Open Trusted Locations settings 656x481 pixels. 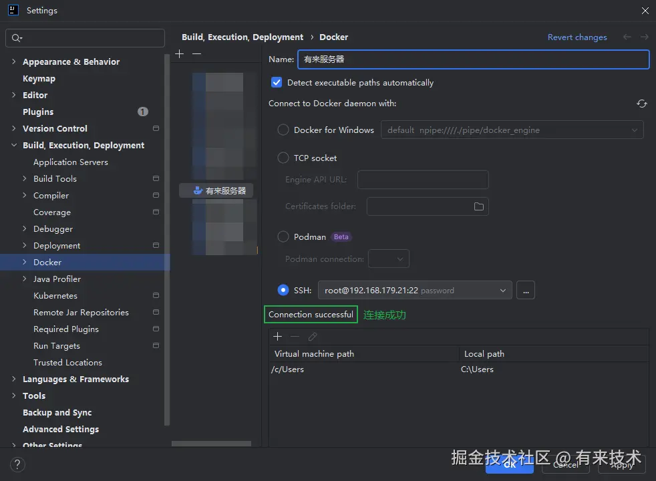click(x=67, y=363)
